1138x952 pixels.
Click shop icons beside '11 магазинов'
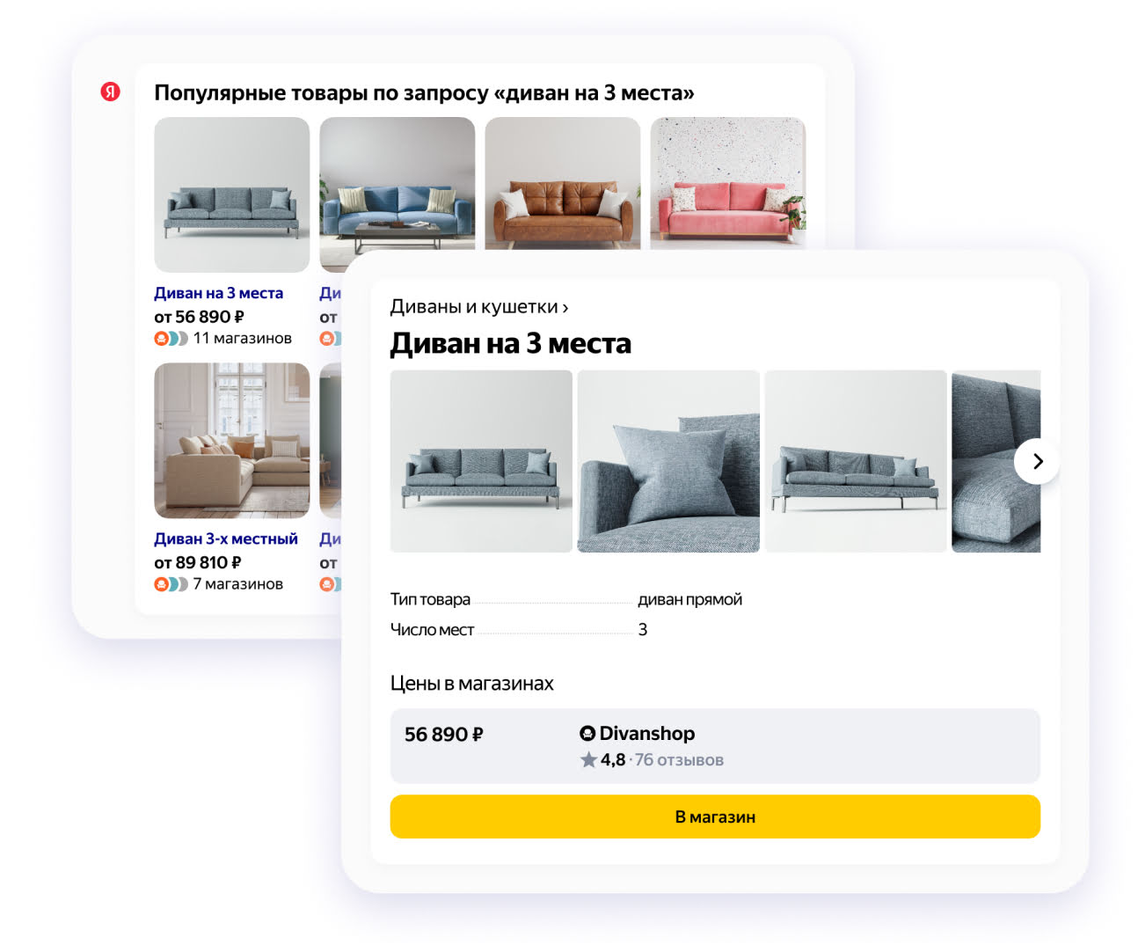(x=171, y=339)
